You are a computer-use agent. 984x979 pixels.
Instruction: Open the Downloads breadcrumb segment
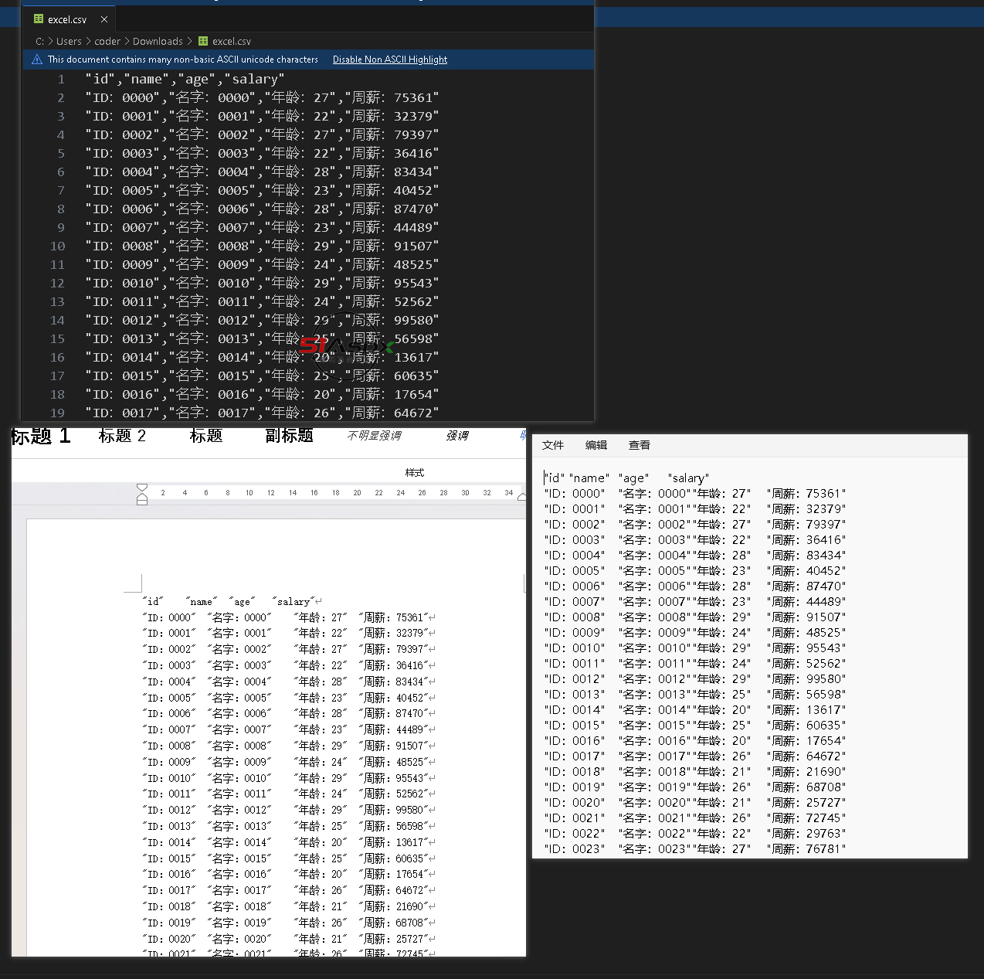[x=158, y=41]
